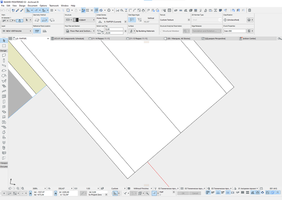Click the tab overview grid button
This screenshot has height=200, width=282.
[x=10, y=39]
